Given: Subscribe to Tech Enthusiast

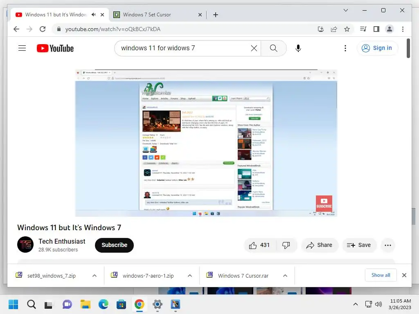Looking at the screenshot, I should click(x=115, y=245).
